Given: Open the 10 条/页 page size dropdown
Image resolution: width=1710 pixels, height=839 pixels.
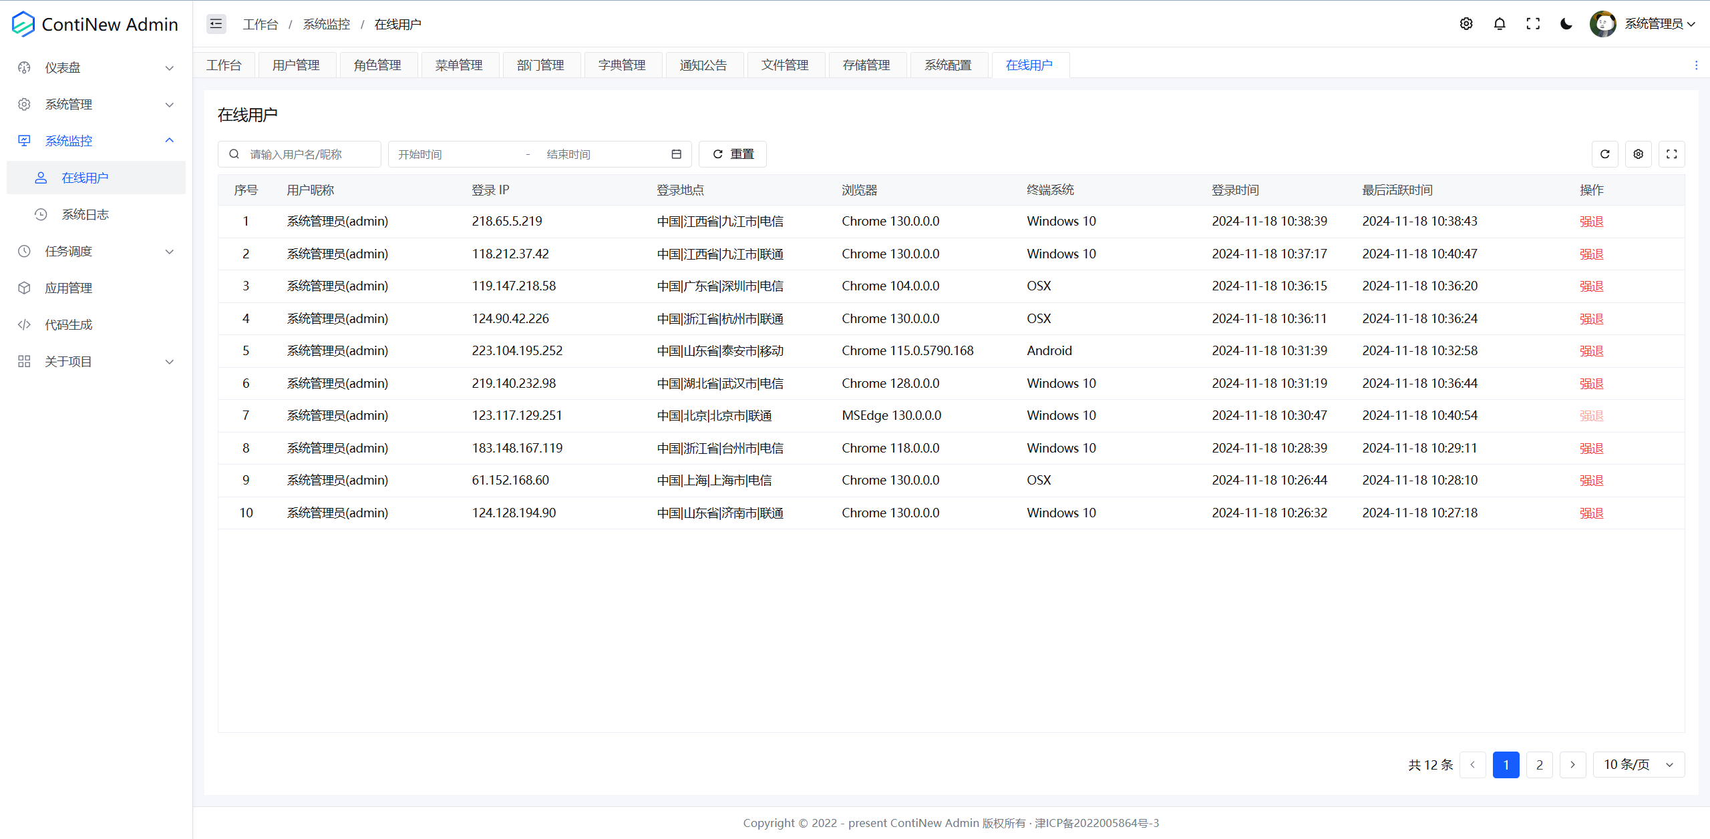Looking at the screenshot, I should (1639, 765).
